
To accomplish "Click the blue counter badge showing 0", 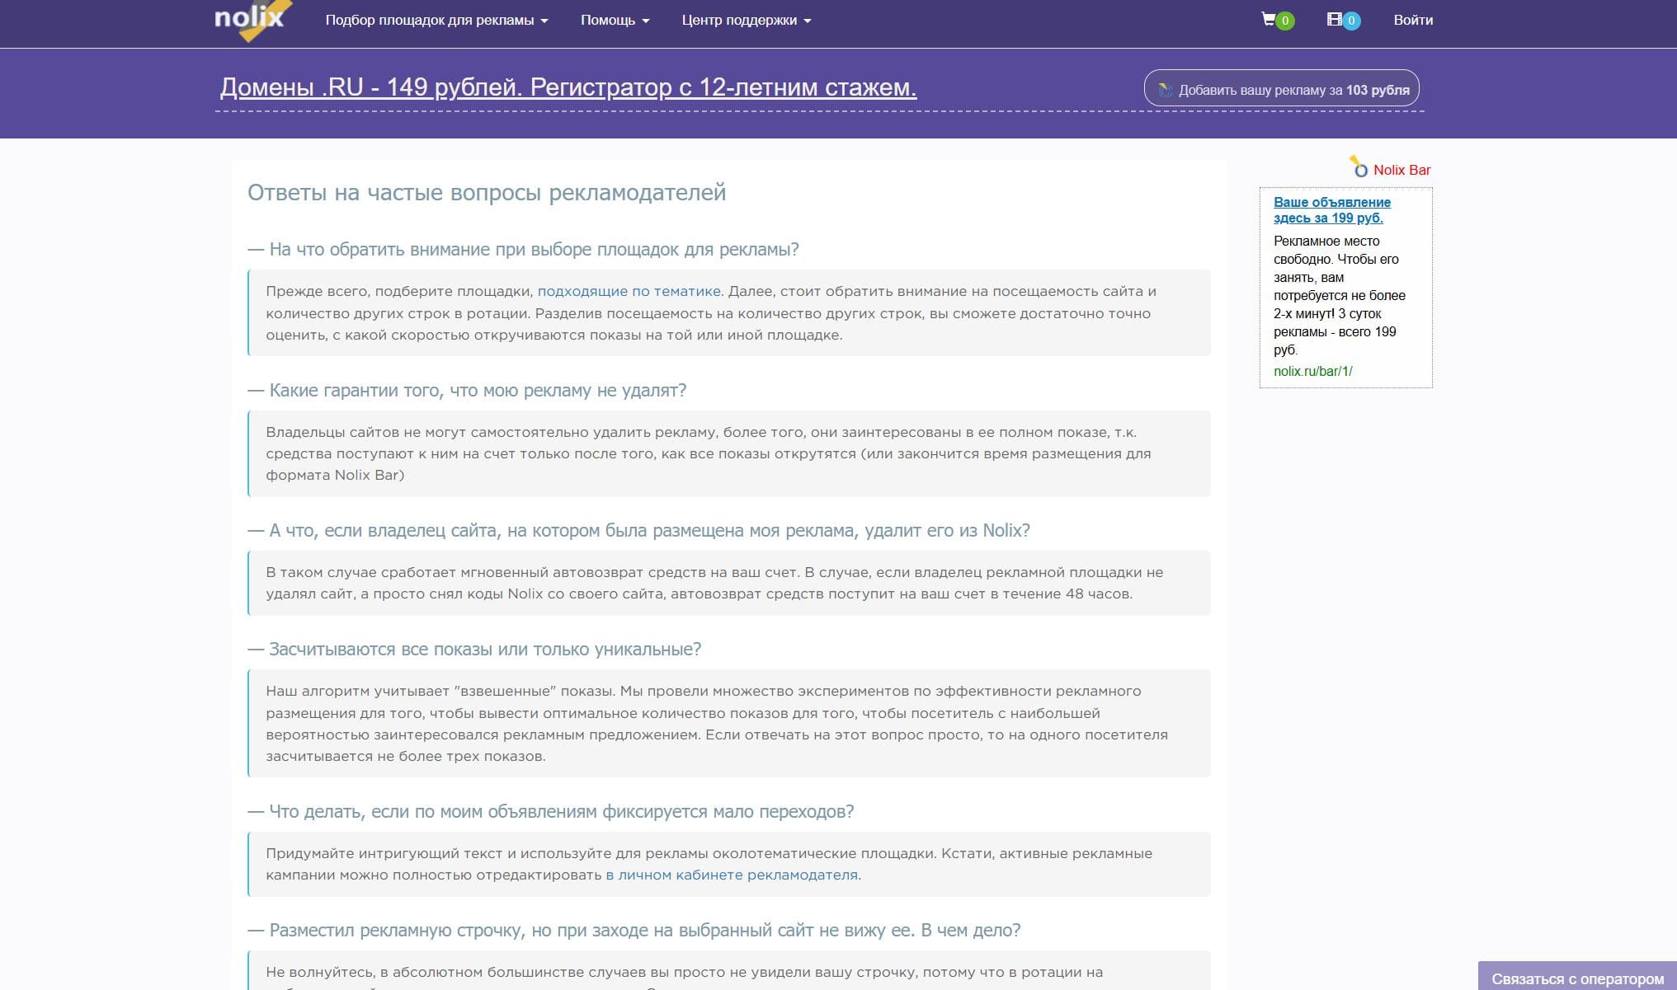I will [x=1351, y=21].
